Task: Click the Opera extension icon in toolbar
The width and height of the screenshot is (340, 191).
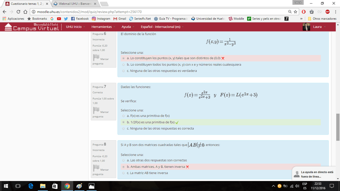Action: 304,12
